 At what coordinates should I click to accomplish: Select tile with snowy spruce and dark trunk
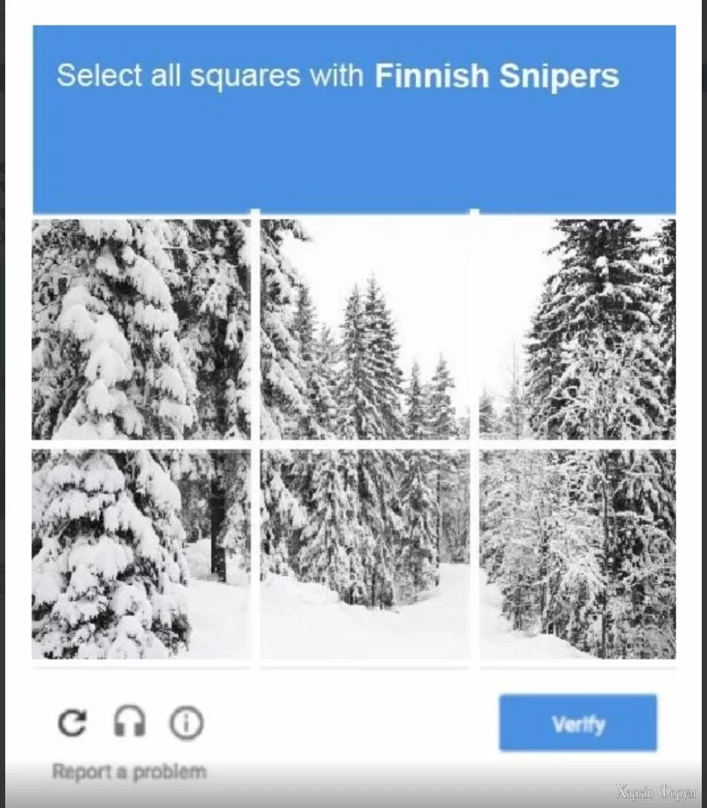point(141,554)
